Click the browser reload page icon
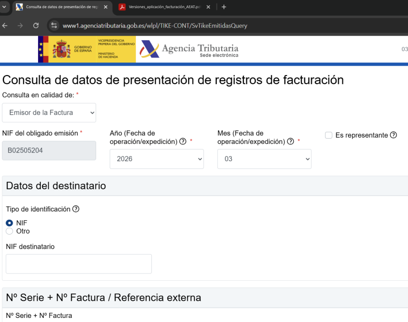The height and width of the screenshot is (322, 408). pos(36,25)
